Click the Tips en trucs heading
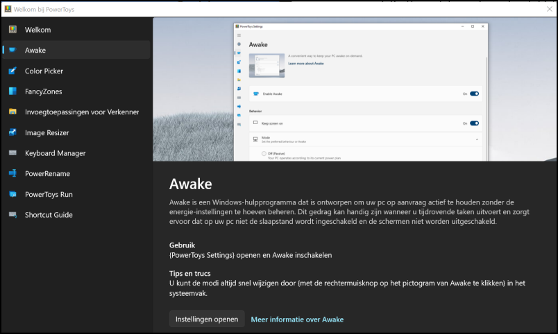This screenshot has height=334, width=558. pos(189,273)
